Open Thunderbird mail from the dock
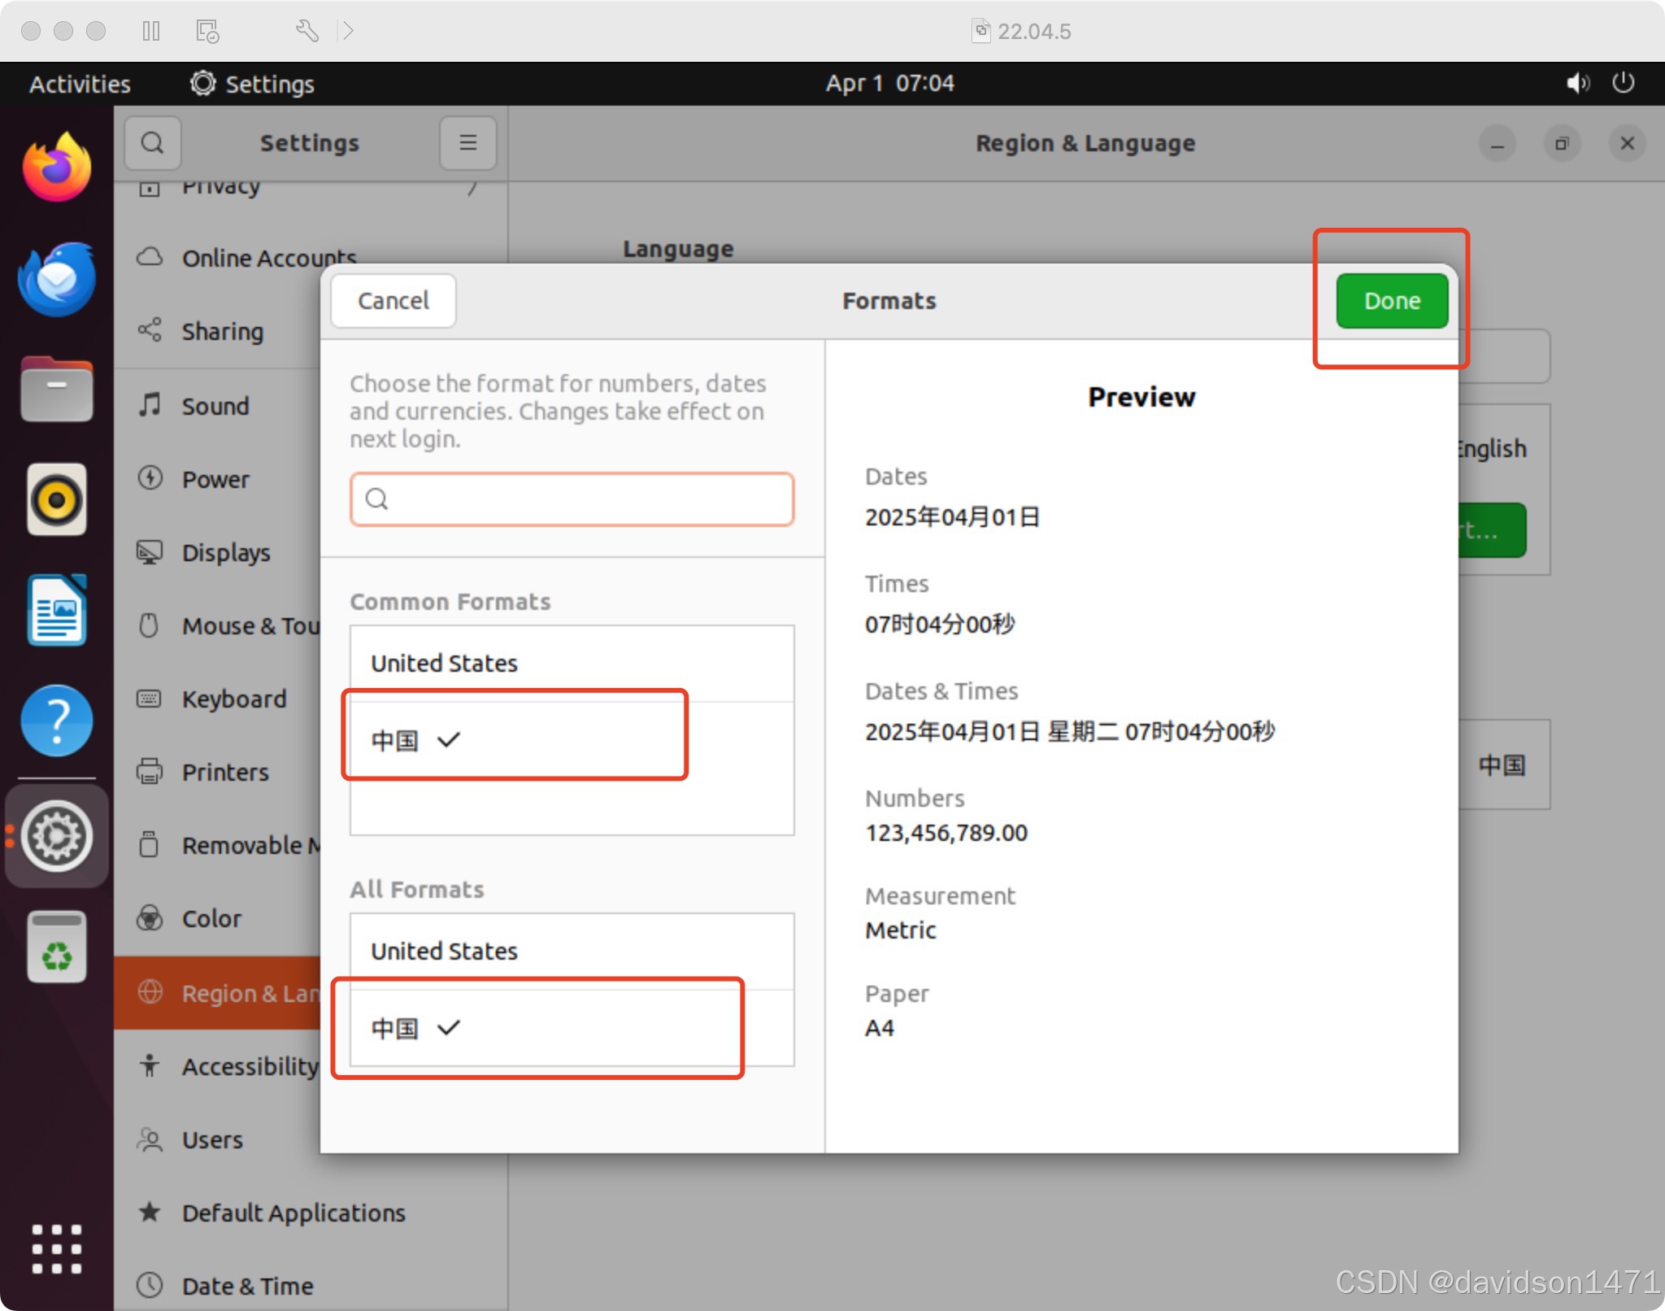The image size is (1665, 1311). coord(56,279)
